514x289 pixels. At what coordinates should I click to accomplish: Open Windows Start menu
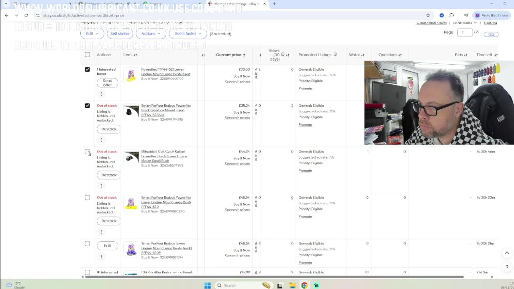point(208,285)
